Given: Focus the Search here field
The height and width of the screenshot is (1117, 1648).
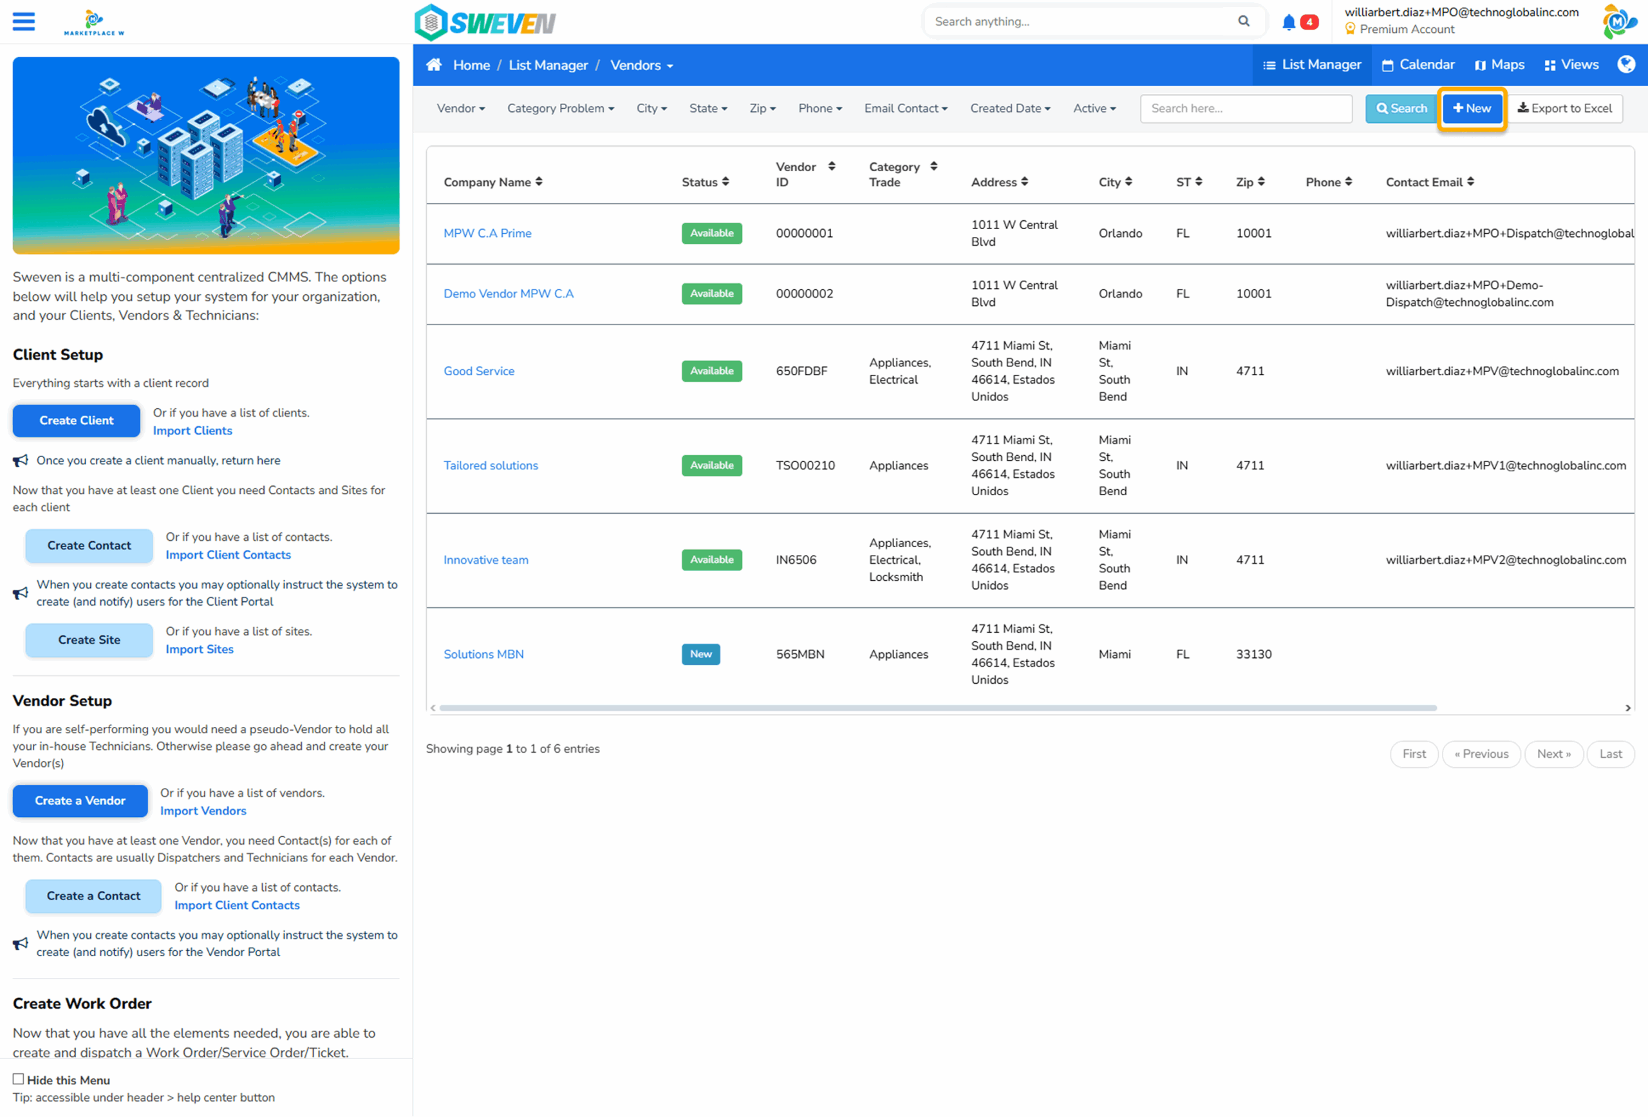Looking at the screenshot, I should (x=1245, y=109).
